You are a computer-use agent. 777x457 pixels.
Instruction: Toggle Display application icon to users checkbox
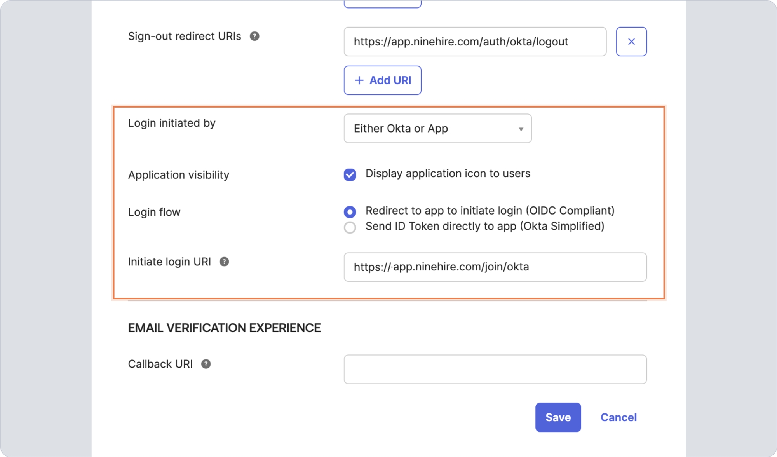tap(350, 174)
